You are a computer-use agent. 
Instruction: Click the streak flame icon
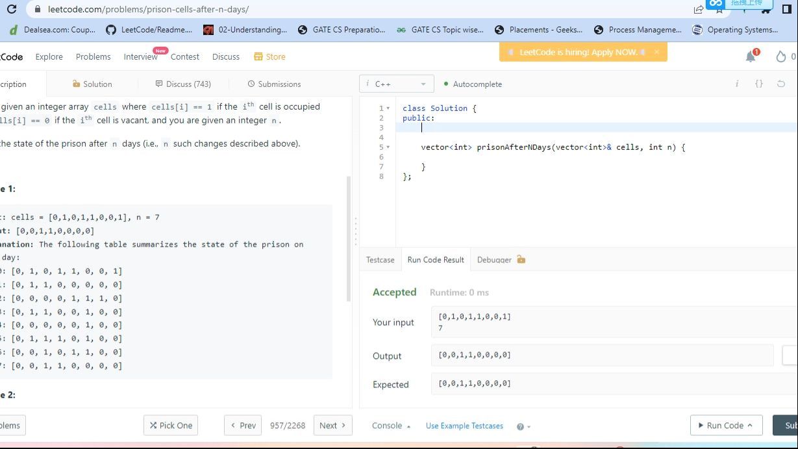tap(780, 56)
